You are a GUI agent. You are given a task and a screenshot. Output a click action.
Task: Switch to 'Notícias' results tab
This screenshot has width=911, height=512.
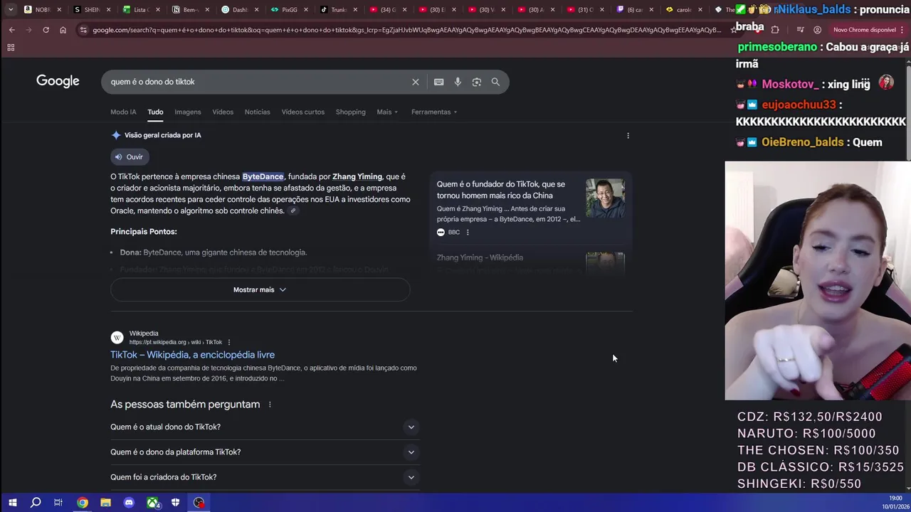tap(257, 112)
